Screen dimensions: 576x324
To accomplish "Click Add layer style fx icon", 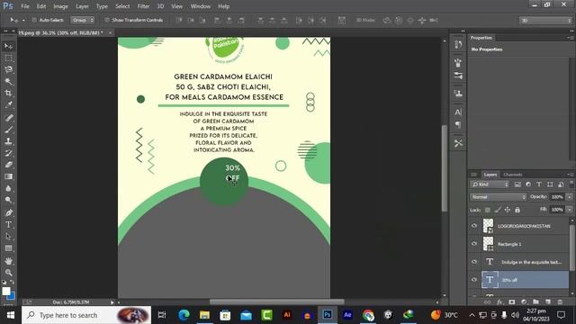I will point(499,302).
